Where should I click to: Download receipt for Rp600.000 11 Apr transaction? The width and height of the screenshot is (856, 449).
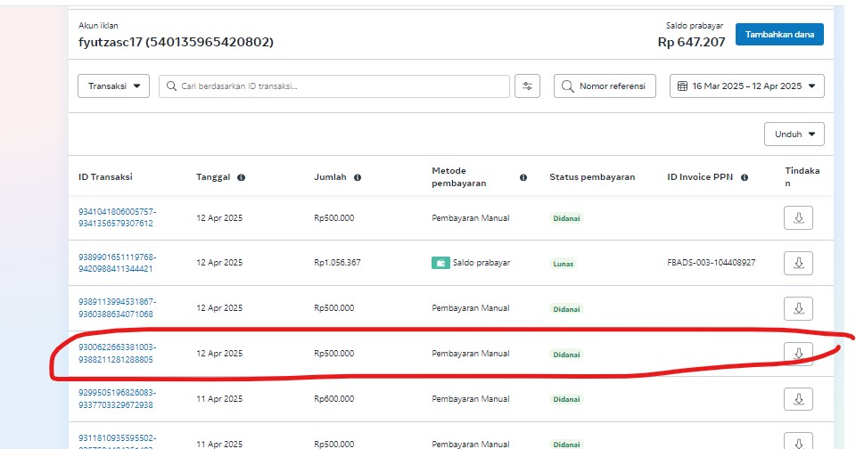tap(798, 398)
